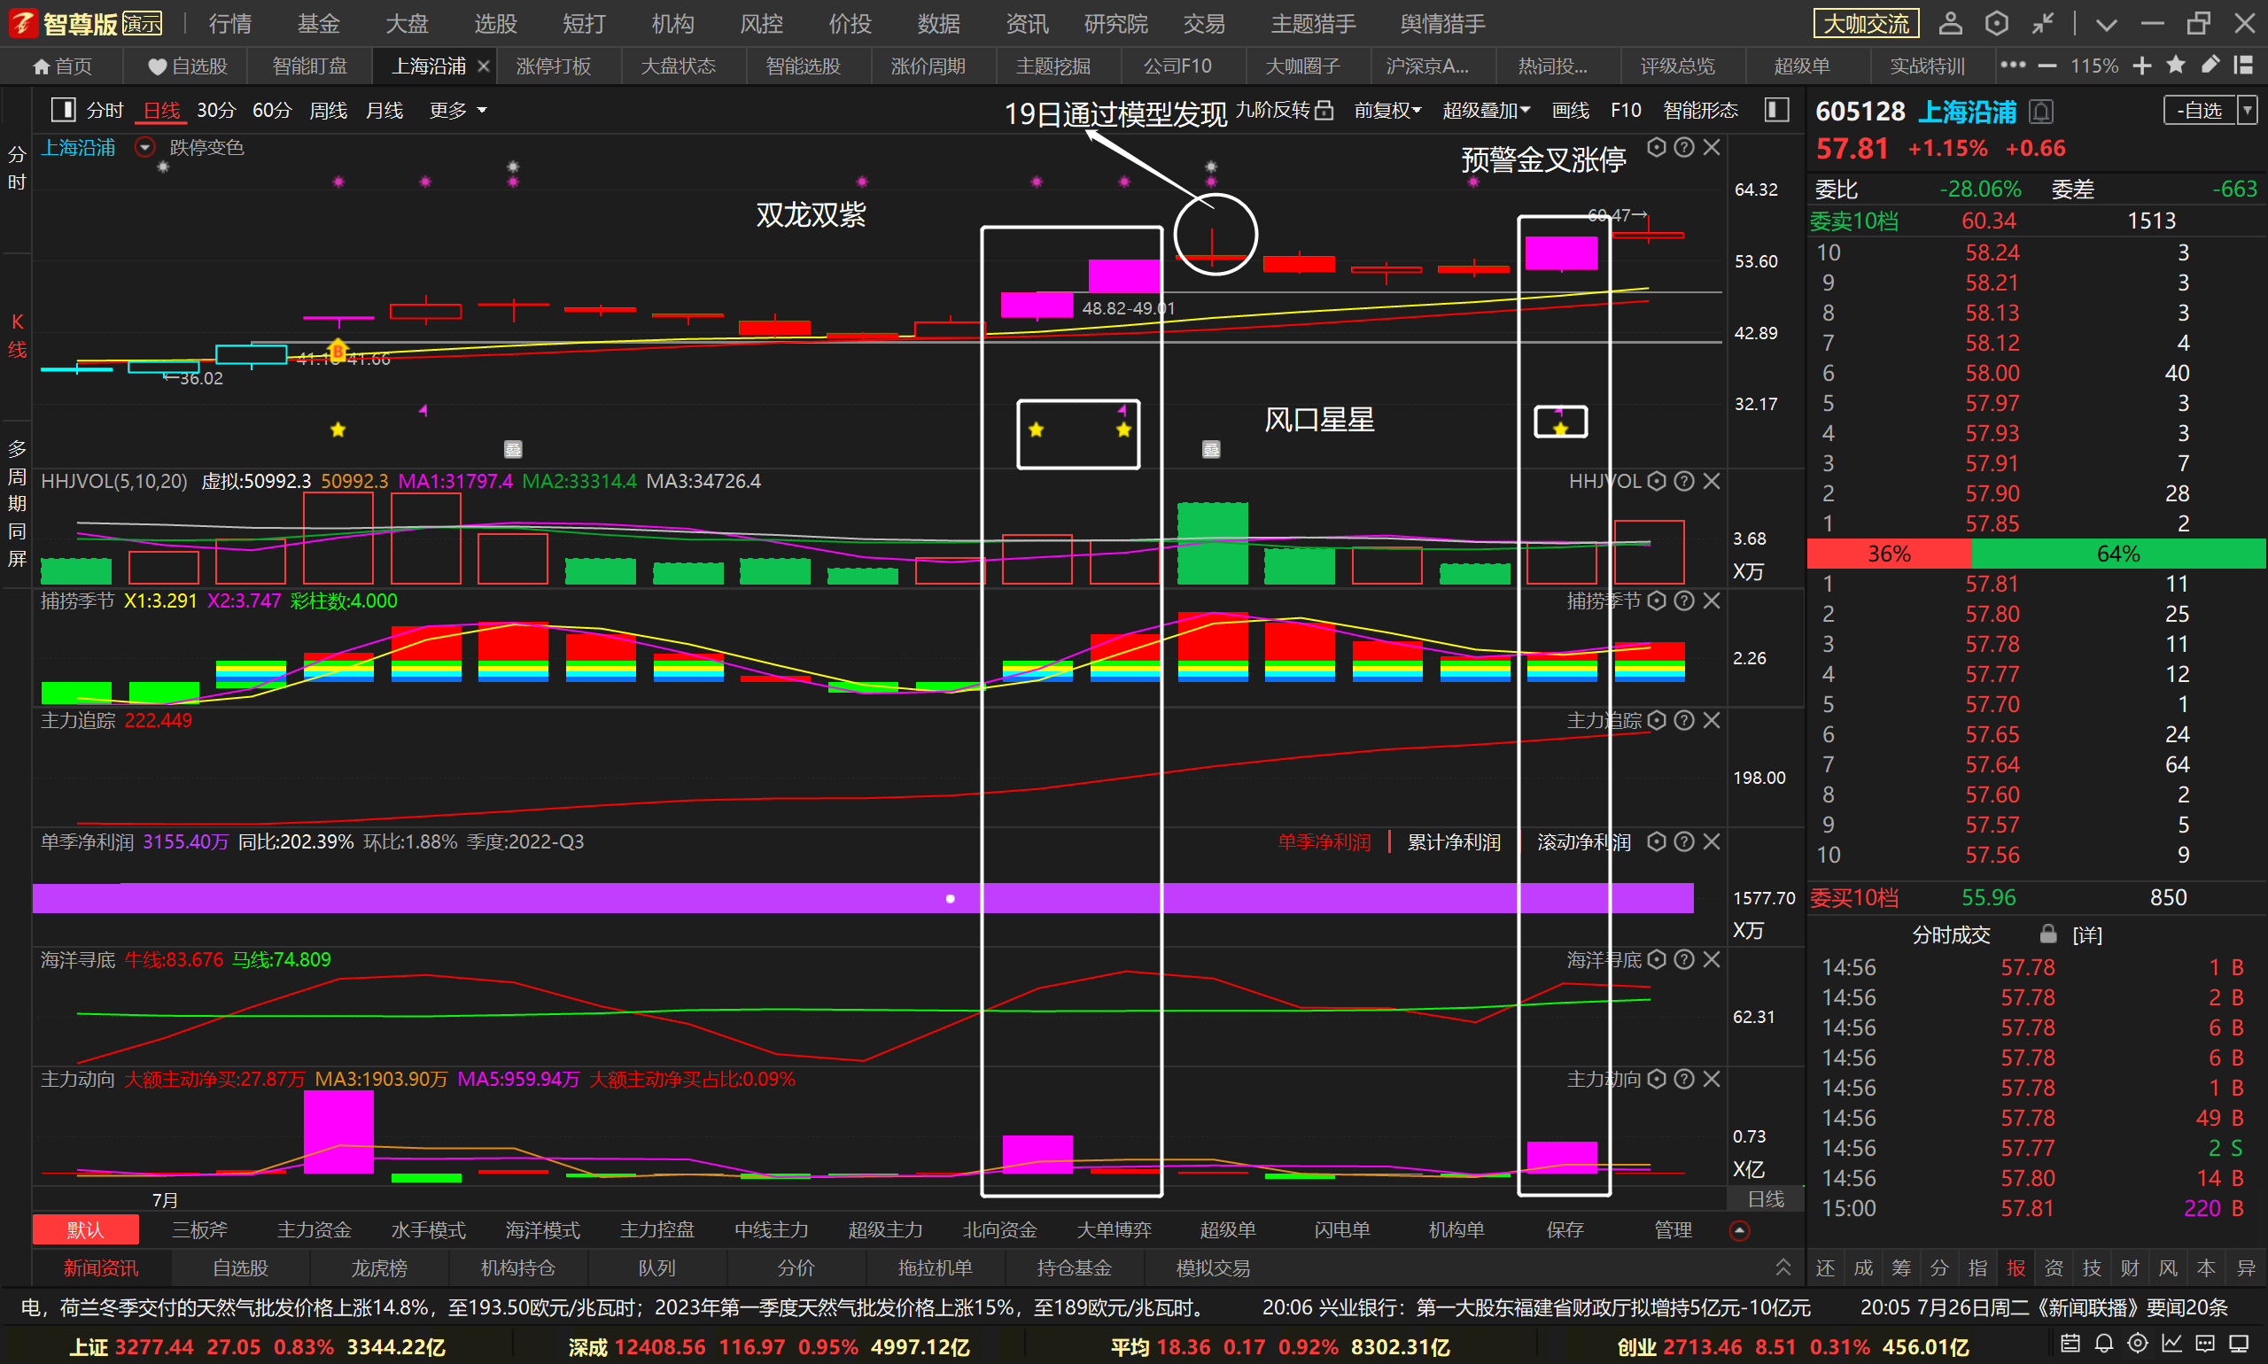This screenshot has height=1364, width=2268.
Task: Click the green 64% buy ratio bar
Action: coord(2118,554)
